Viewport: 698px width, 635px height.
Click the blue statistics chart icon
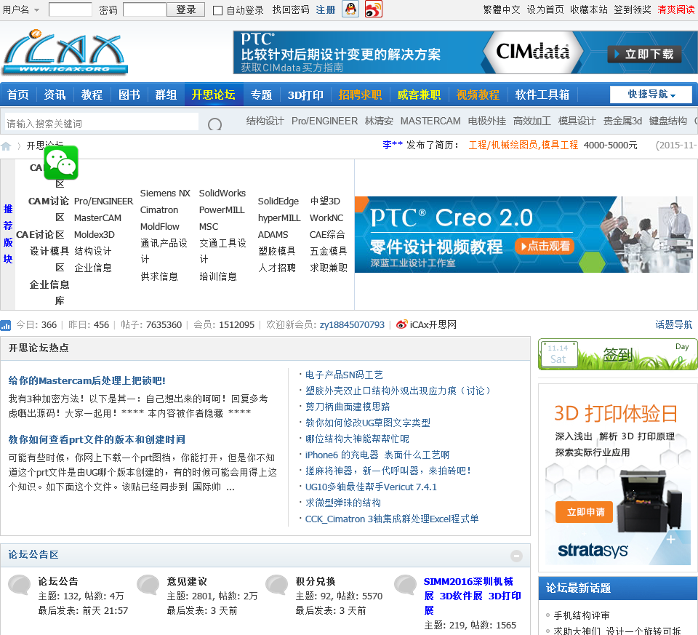click(5, 325)
